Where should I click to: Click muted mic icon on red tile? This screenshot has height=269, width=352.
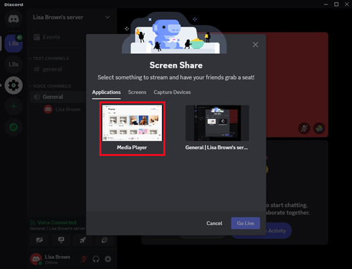304,128
